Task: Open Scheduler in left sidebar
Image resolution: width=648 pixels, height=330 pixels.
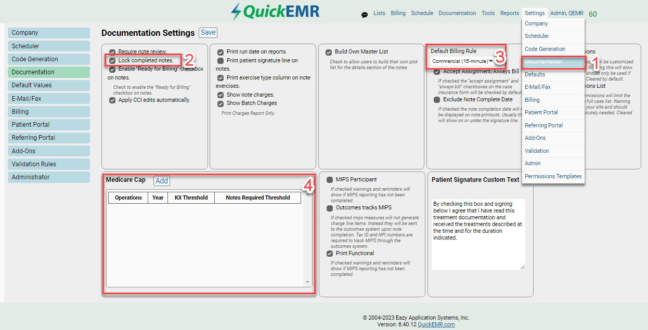Action: pos(49,46)
